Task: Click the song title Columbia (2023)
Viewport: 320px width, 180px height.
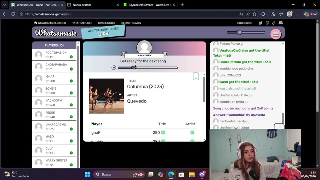Action: pyautogui.click(x=145, y=86)
